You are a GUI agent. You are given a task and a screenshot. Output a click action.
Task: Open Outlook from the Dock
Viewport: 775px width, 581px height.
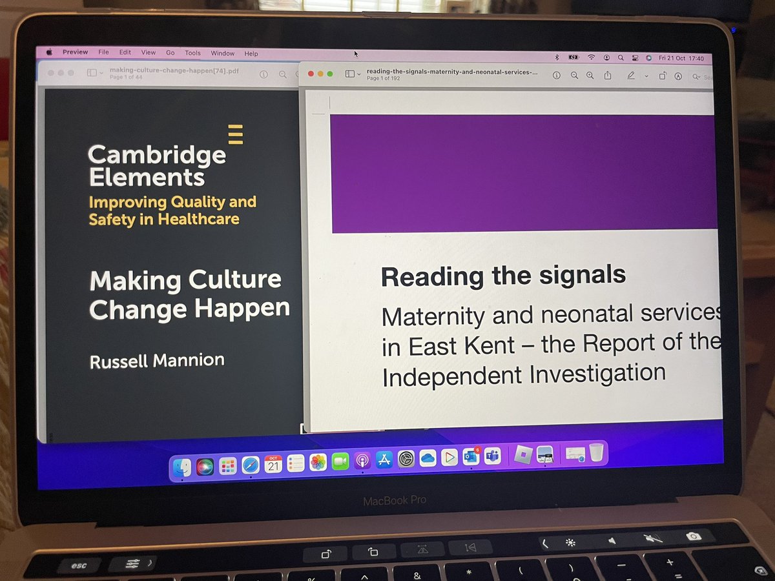[471, 457]
